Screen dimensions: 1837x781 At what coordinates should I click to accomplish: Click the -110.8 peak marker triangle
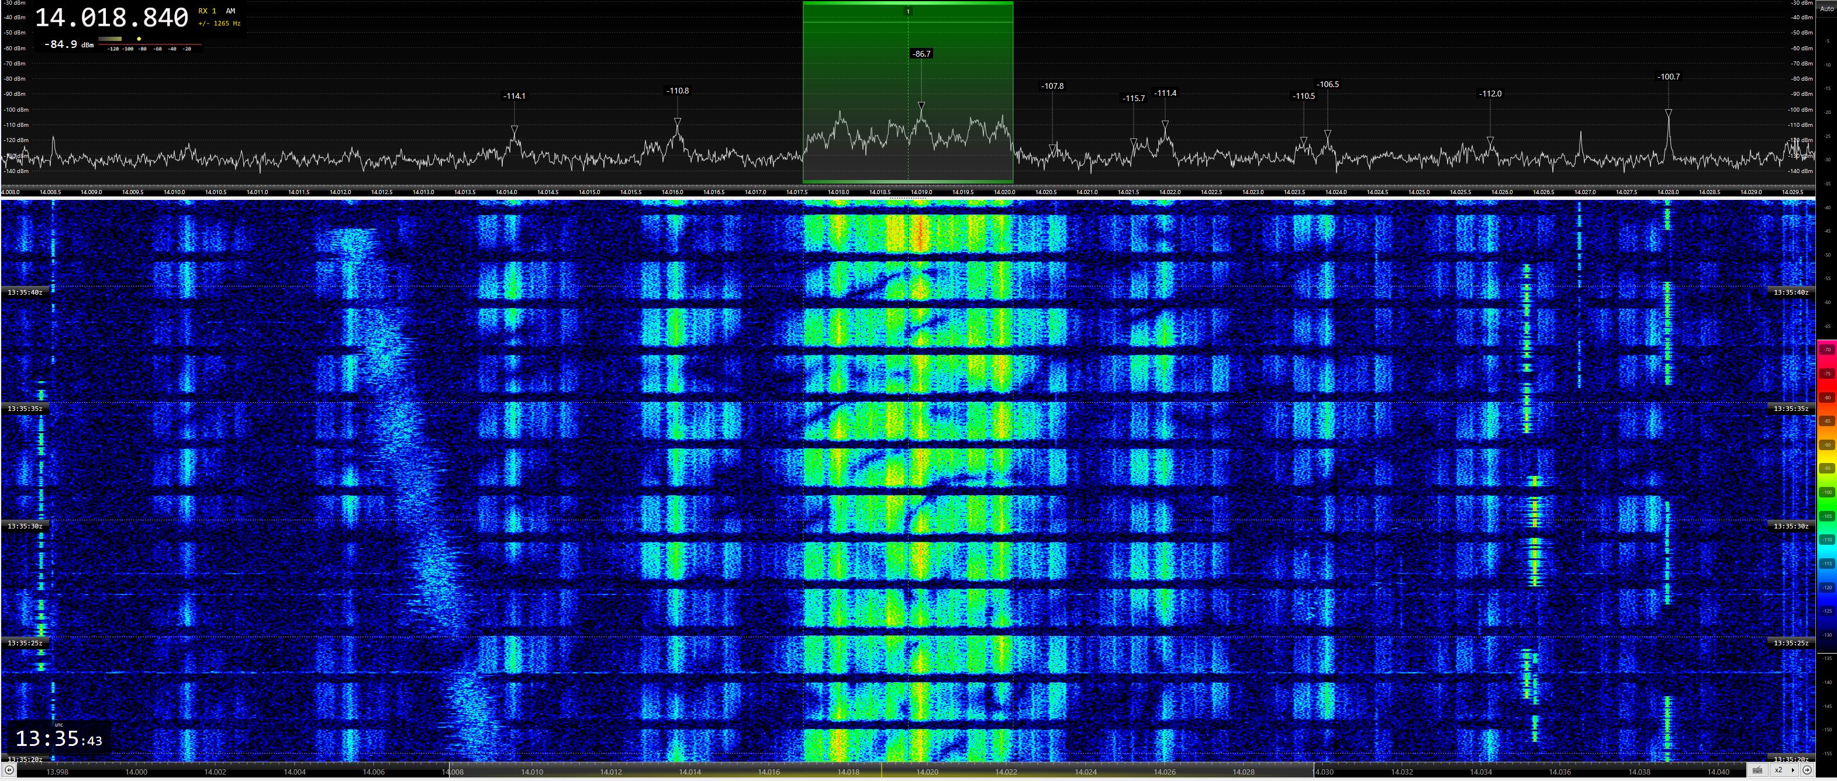pyautogui.click(x=678, y=122)
